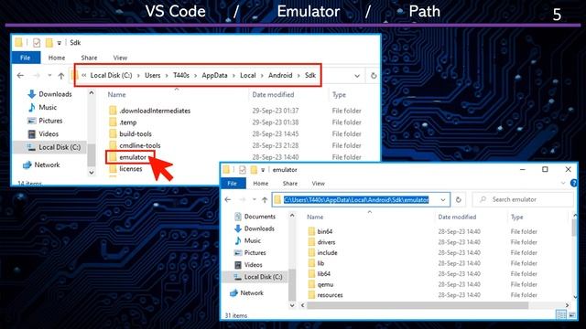
Task: Open the View tab in Sdk window
Action: point(120,58)
